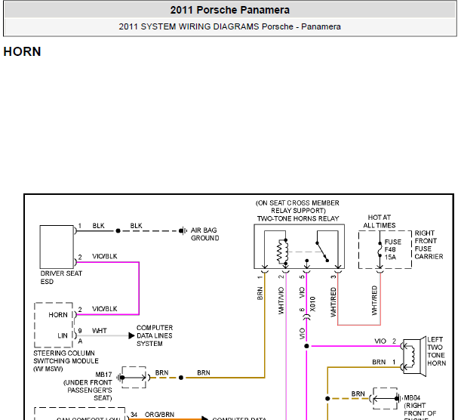Click the Driver Seat ESD component box
This screenshot has width=461, height=420.
click(57, 247)
